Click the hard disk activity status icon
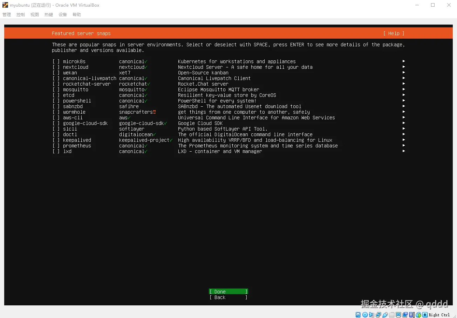457x318 pixels. tap(358, 315)
